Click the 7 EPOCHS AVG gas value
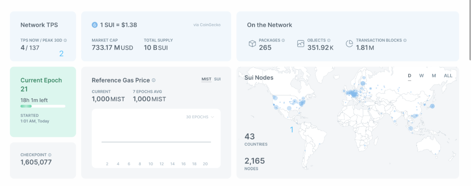 149,99
